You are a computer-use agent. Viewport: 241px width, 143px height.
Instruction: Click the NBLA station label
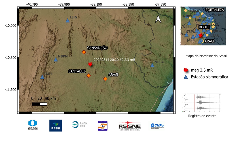tap(159, 62)
